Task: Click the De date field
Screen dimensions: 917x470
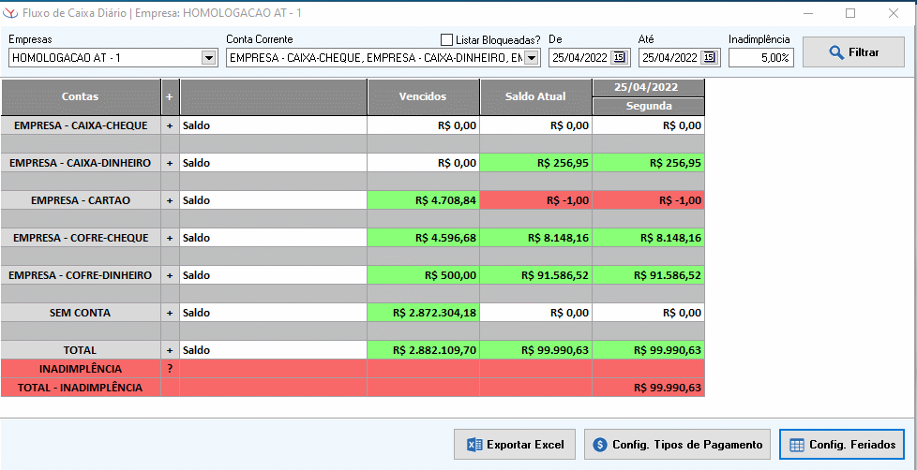Action: pyautogui.click(x=579, y=57)
